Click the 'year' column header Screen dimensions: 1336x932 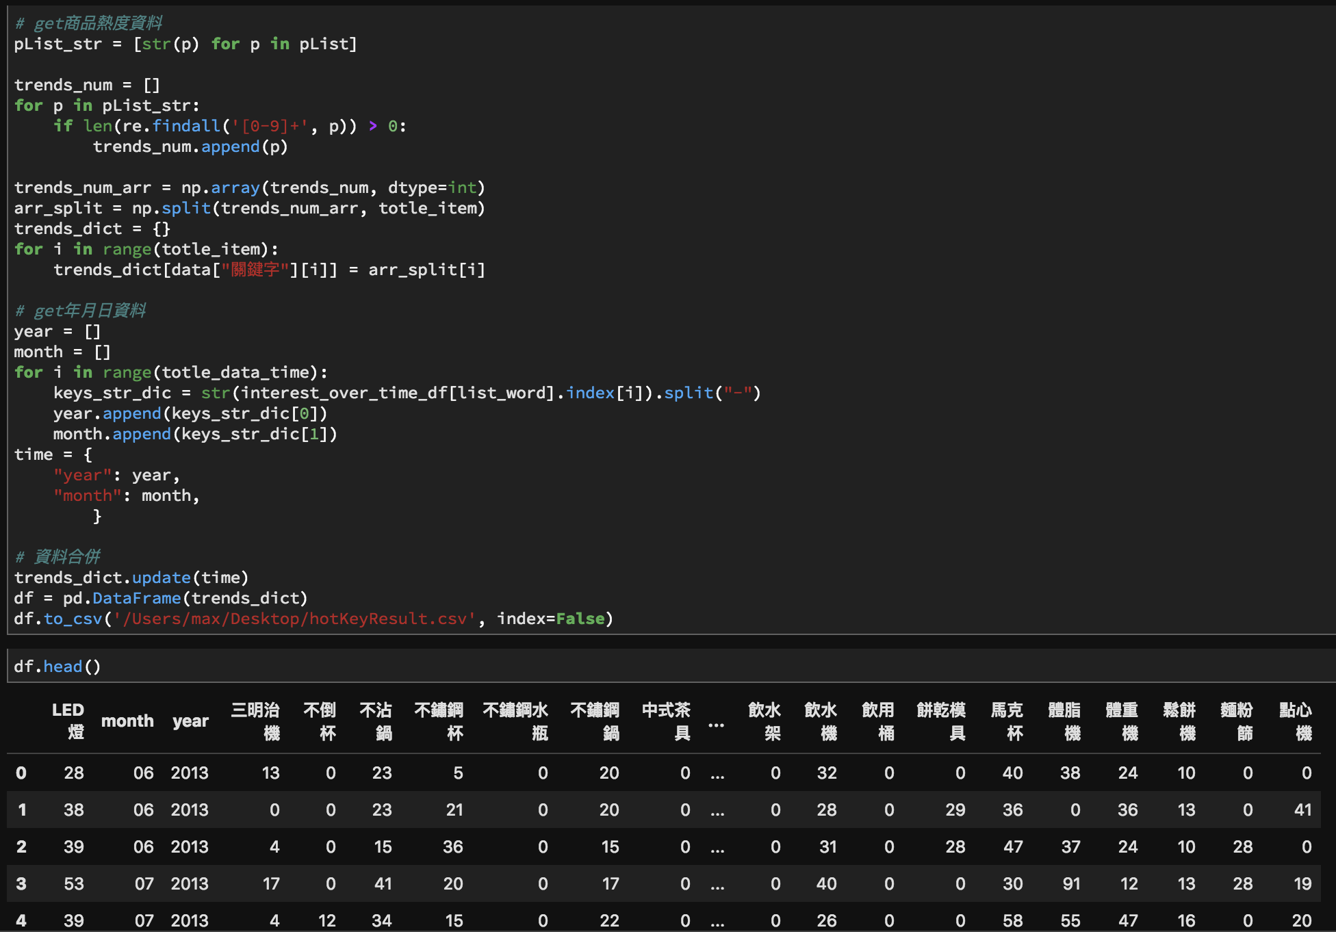click(x=190, y=721)
